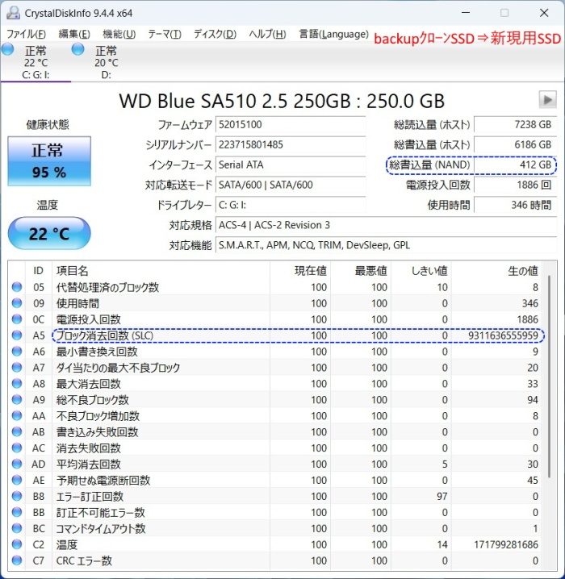Click the CrystalDiskInfo app icon in title bar
The width and height of the screenshot is (565, 579).
(13, 13)
